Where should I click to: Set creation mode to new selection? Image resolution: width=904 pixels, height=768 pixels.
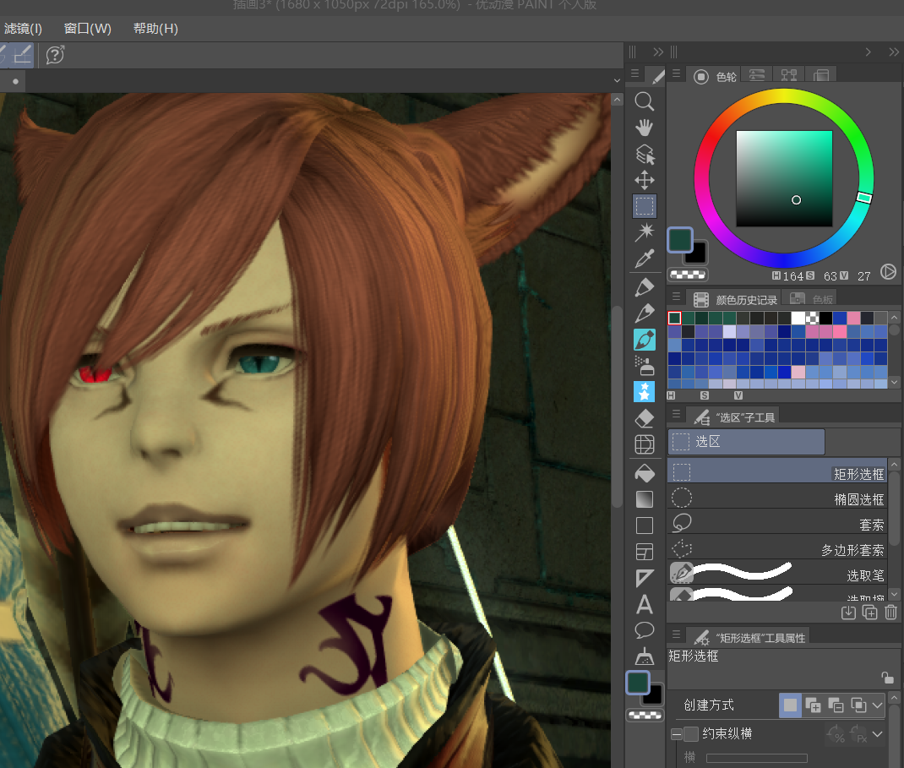point(791,705)
